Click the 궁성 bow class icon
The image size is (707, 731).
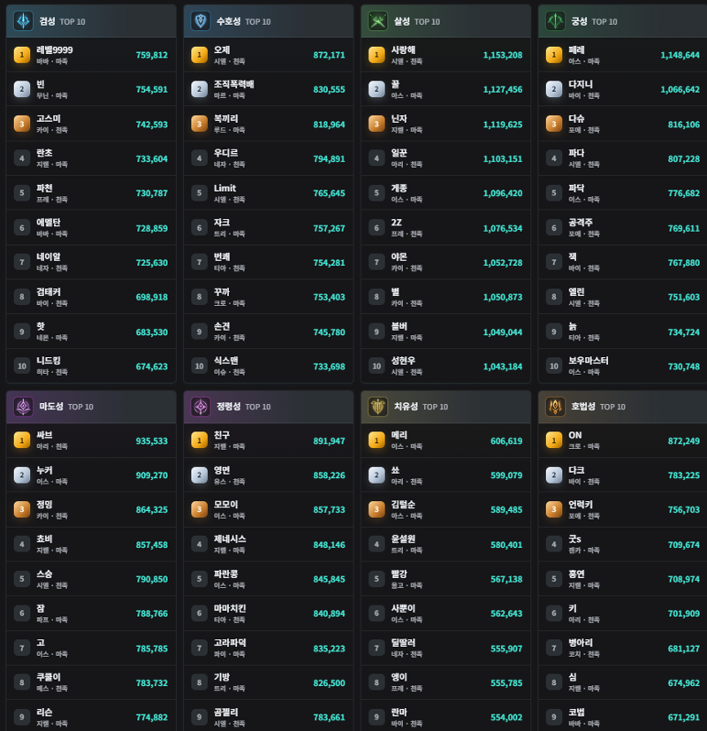pos(555,21)
